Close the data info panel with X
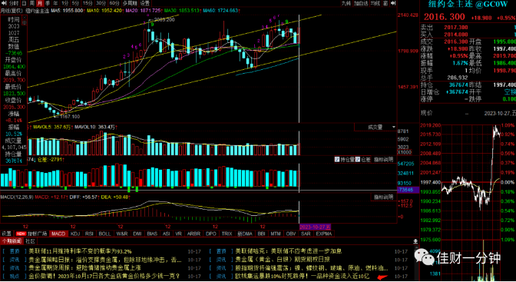 click(x=25, y=18)
